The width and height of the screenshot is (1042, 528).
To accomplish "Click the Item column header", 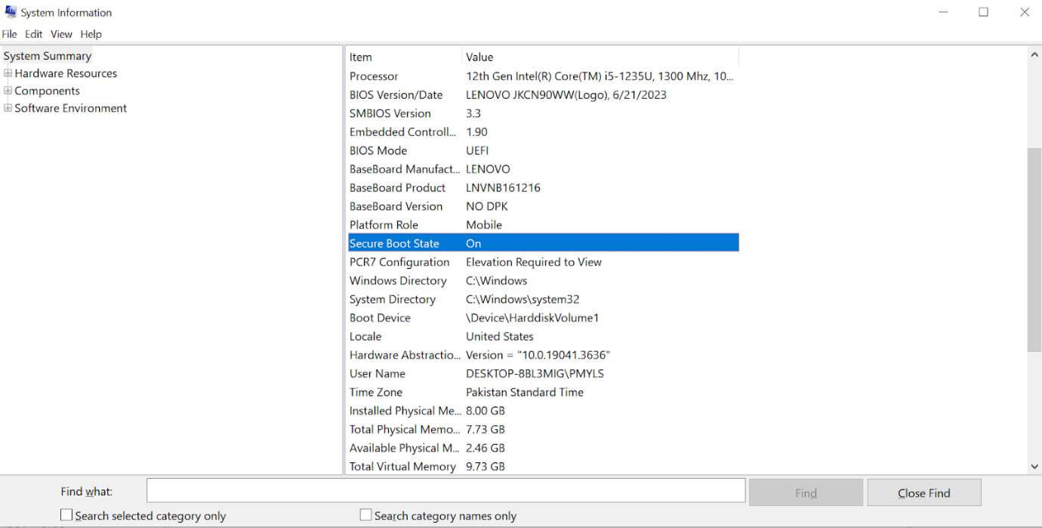I will point(393,57).
